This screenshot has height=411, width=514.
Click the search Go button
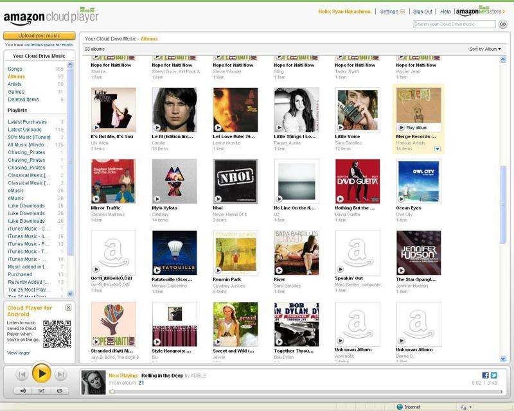(502, 24)
